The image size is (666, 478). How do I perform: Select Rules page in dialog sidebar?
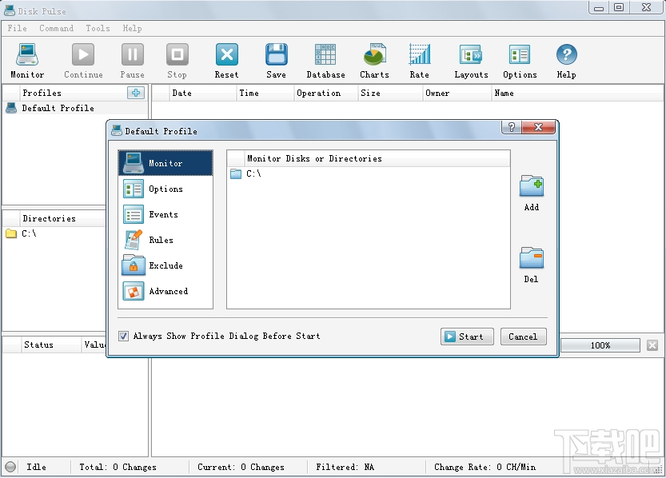click(166, 240)
